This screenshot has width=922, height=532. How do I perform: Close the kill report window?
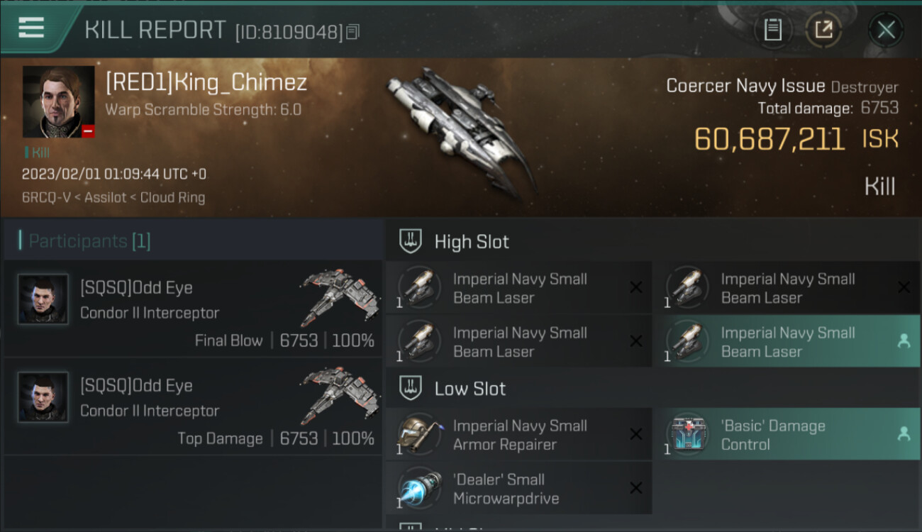point(886,30)
